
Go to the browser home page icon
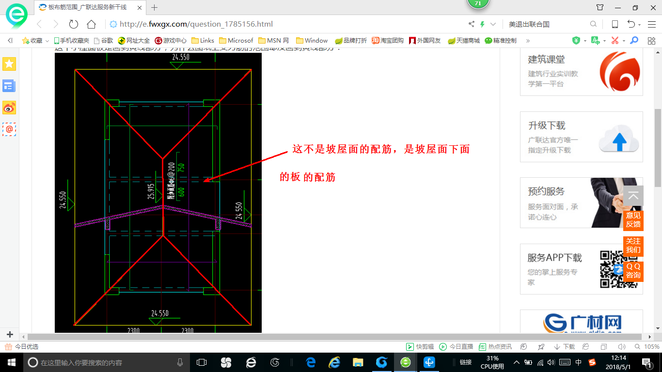91,24
